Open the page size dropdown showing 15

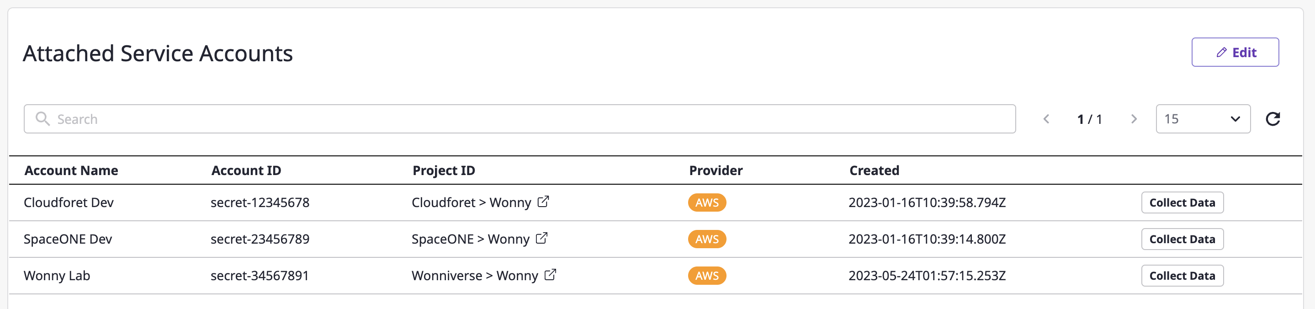(1203, 119)
